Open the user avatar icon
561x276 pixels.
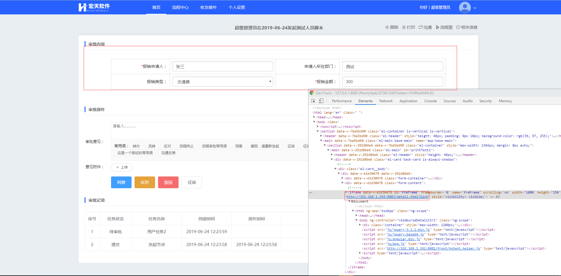coord(465,8)
